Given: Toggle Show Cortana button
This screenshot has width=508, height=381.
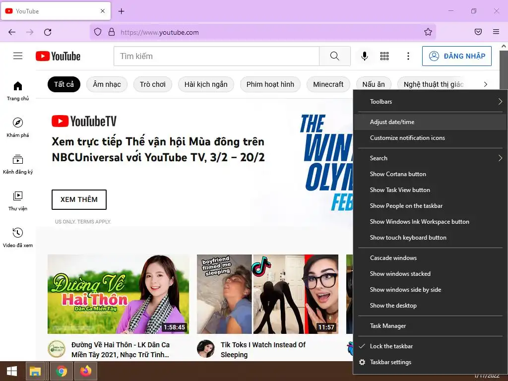Looking at the screenshot, I should [x=430, y=174].
